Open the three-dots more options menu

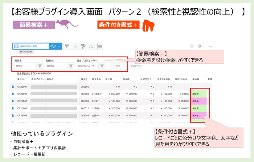coord(210,46)
